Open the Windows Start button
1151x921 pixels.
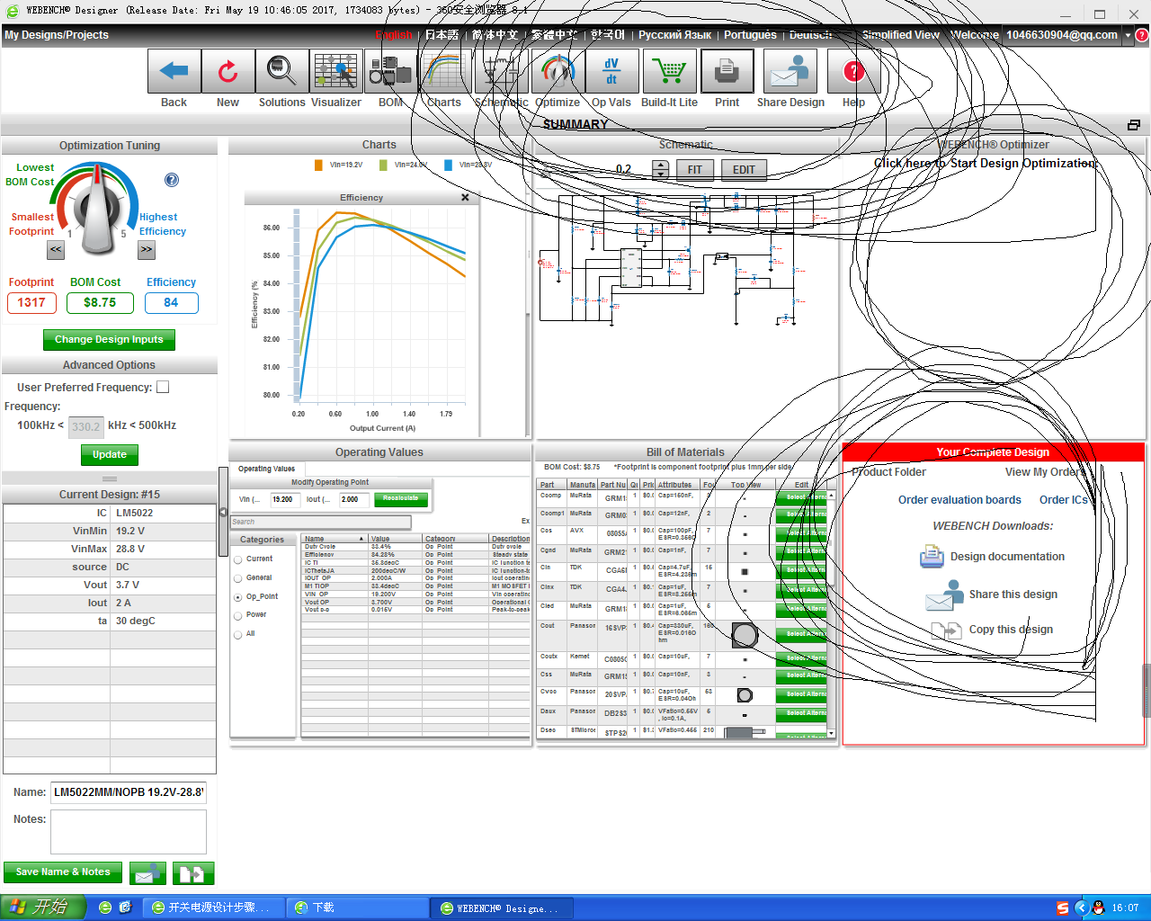(x=43, y=908)
